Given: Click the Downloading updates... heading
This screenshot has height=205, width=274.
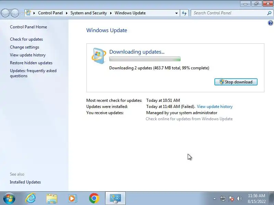Looking at the screenshot, I should (x=137, y=52).
